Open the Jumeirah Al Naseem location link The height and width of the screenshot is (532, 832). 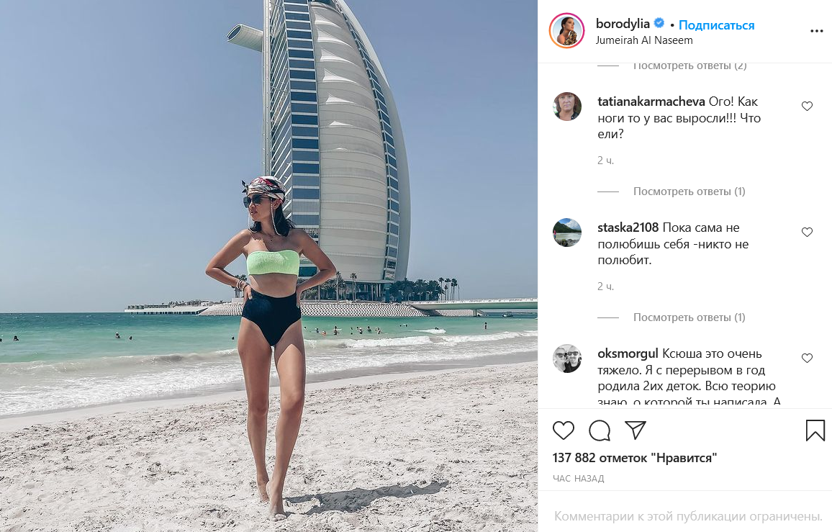click(644, 40)
